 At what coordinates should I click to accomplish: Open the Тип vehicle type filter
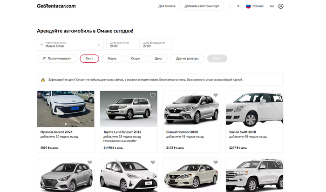[89, 59]
